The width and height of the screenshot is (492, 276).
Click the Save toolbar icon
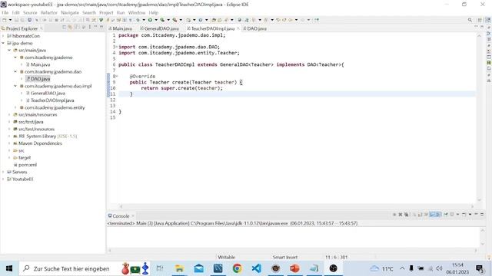(16, 20)
